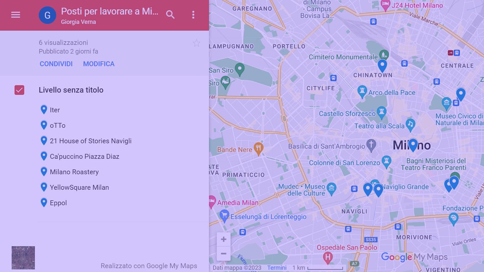The height and width of the screenshot is (272, 484).
Task: Zoom in on the map
Action: tap(224, 239)
